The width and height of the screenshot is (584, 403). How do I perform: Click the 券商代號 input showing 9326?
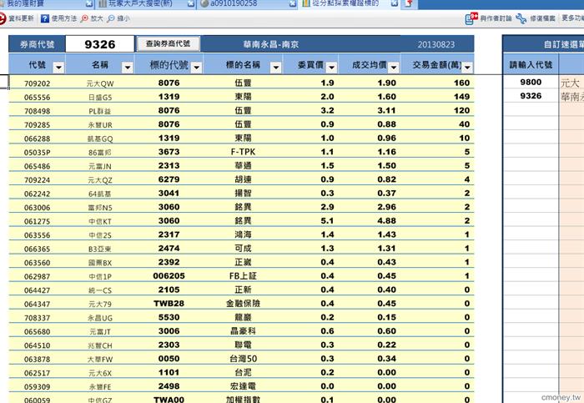click(x=100, y=44)
